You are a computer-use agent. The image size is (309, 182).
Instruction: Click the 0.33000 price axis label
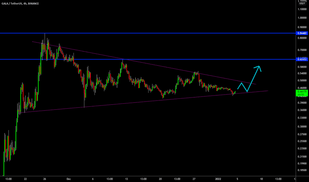(302, 118)
